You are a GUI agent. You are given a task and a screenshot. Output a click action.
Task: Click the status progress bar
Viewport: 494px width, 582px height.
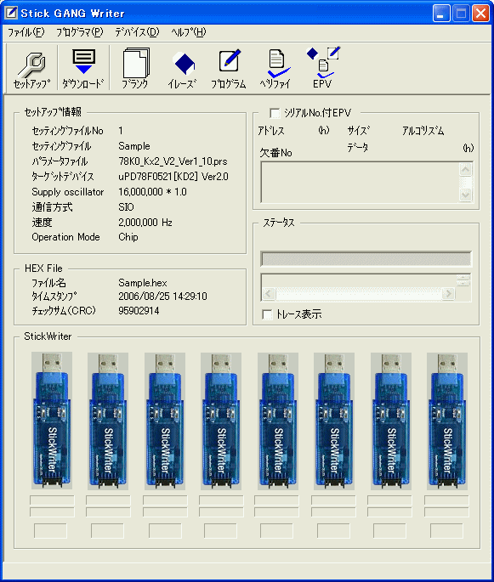pyautogui.click(x=366, y=258)
